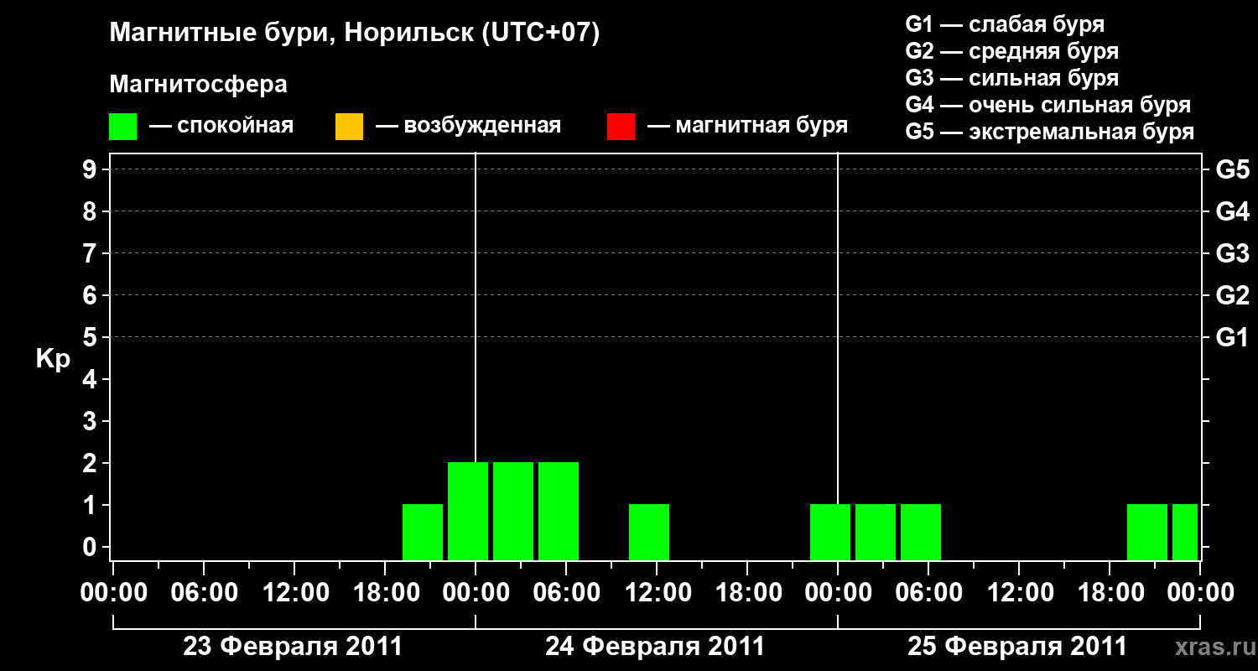Click the first Kp=1 bar on 23 February evening
The height and width of the screenshot is (671, 1258).
[423, 532]
